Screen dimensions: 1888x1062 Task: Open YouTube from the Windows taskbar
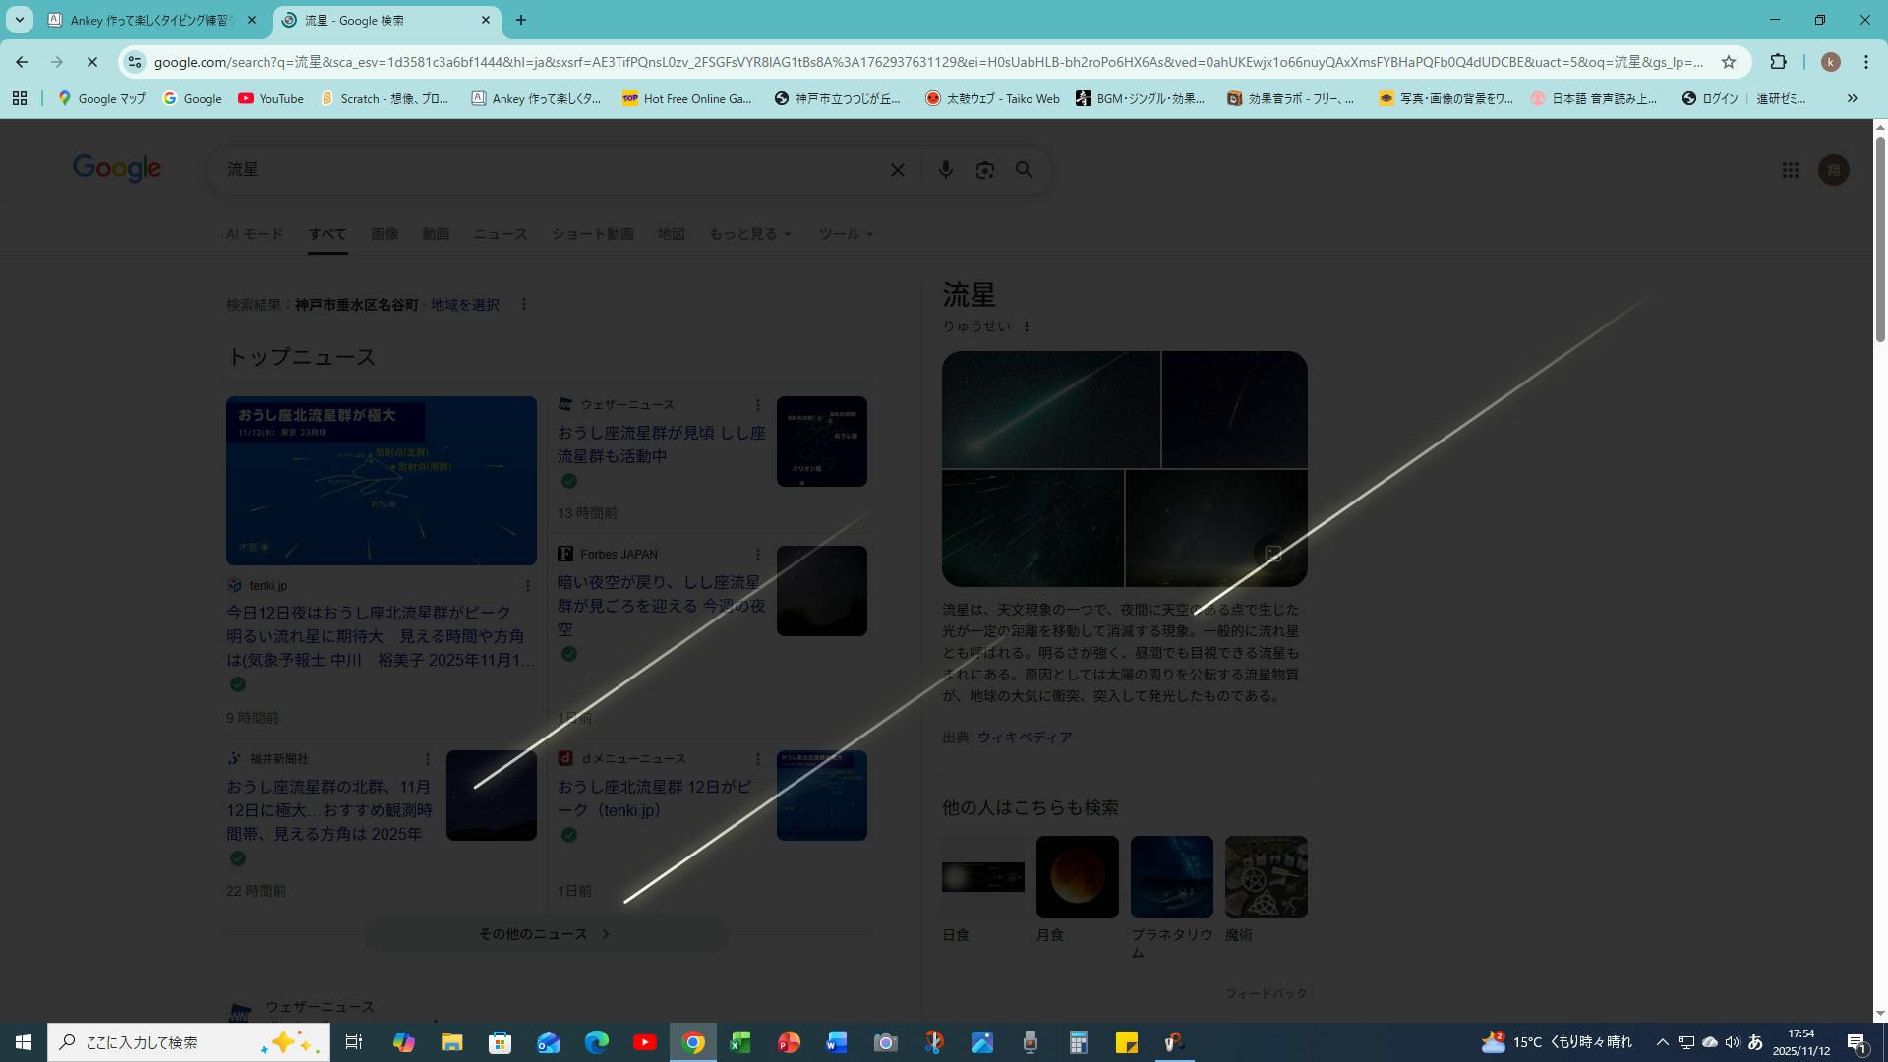coord(645,1042)
